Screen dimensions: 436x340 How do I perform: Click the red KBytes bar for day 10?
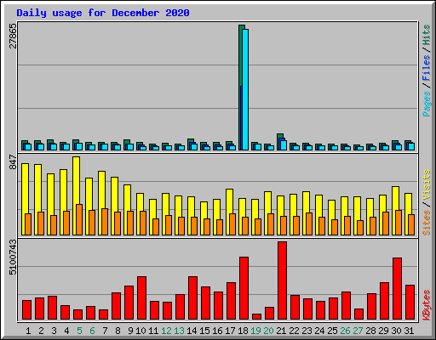[141, 298]
